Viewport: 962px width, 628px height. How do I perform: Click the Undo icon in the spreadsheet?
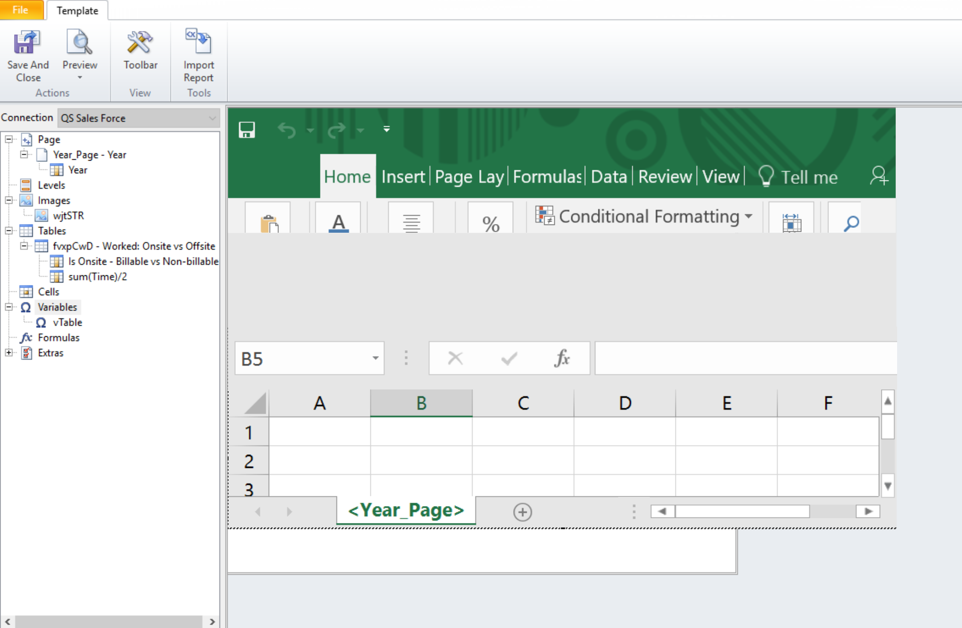click(x=287, y=130)
